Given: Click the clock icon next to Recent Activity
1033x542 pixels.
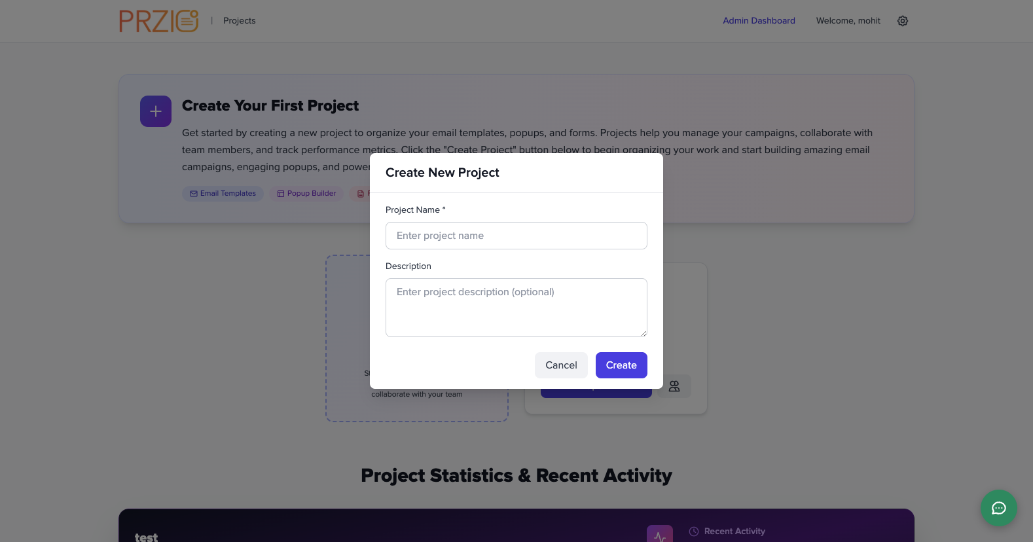Looking at the screenshot, I should [x=693, y=531].
